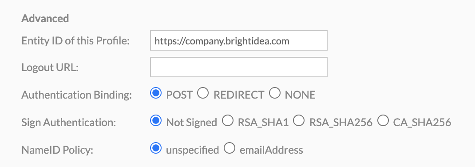Click the 'Logout URL:' label text
Screen dimensions: 475x167
point(50,67)
